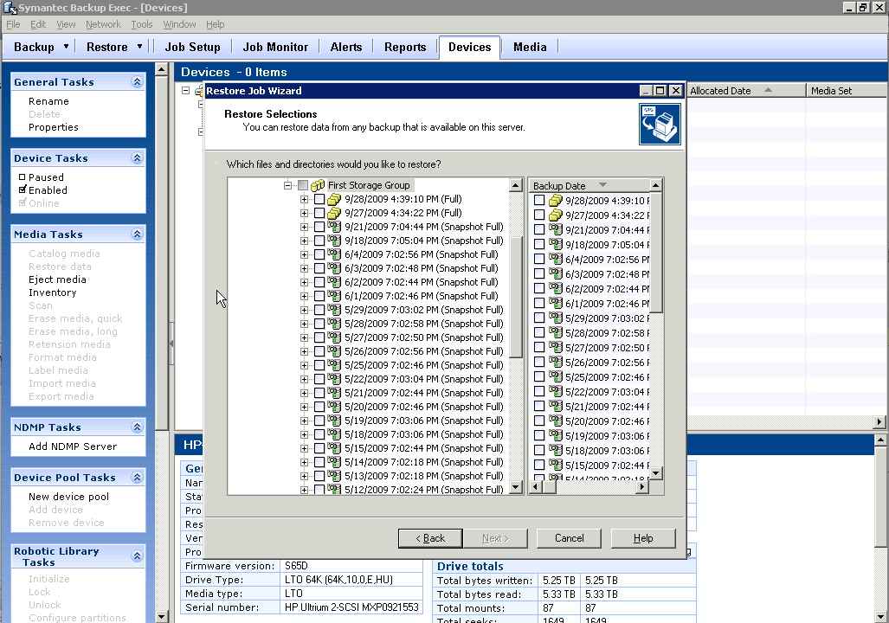
Task: Click the folder icon for 9/28/2009 in Backup Date list
Action: (556, 200)
